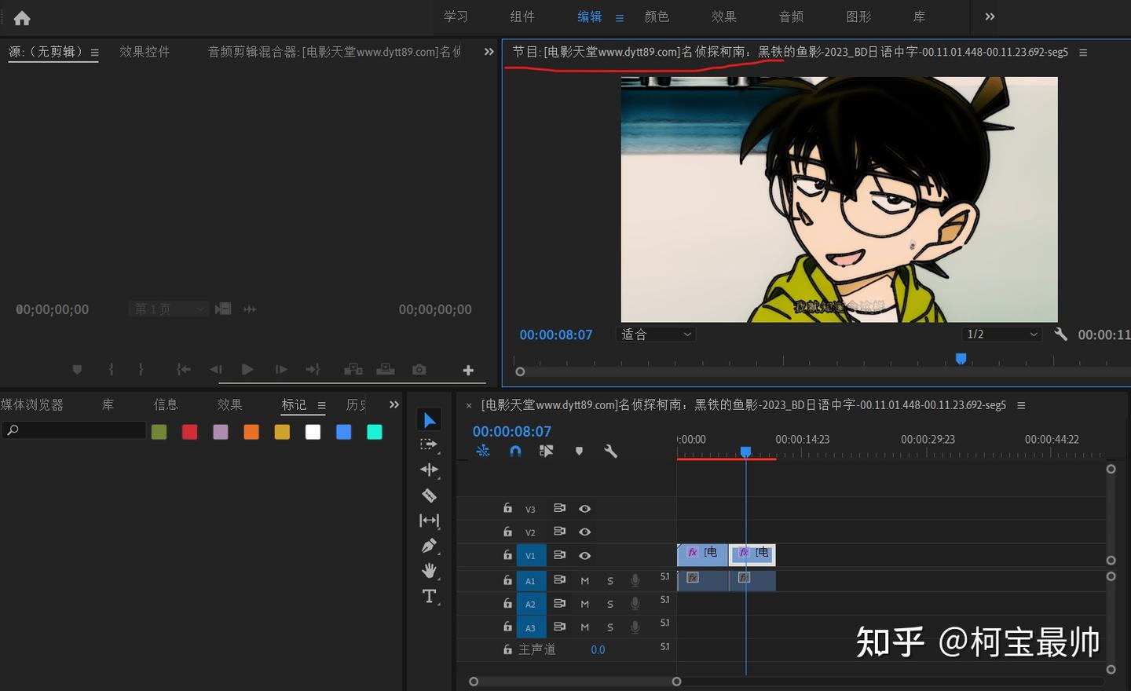Toggle sync lock on V2 track
The width and height of the screenshot is (1131, 691).
(559, 532)
